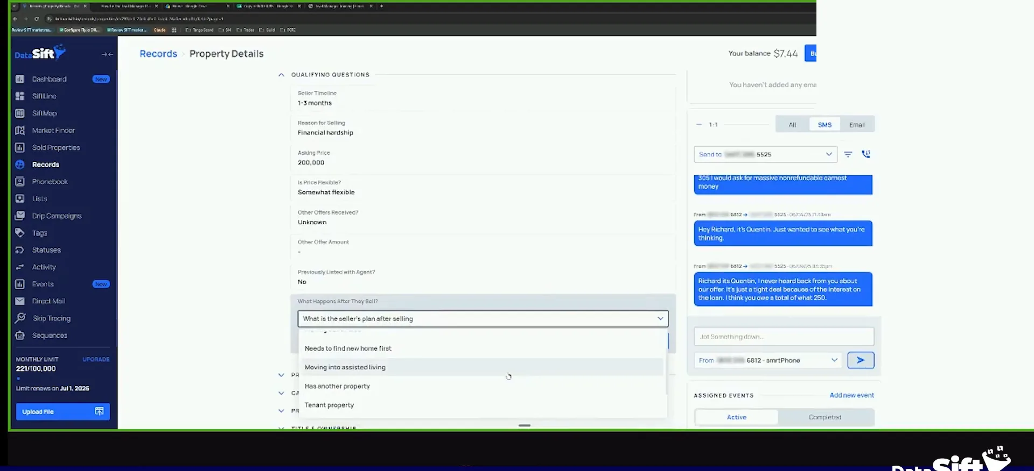Open Drip Campaigns
The image size is (1034, 471).
click(57, 216)
